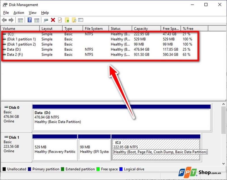The width and height of the screenshot is (227, 180).
Task: Click the Properties checkmark toolbar icon
Action: 60,20
